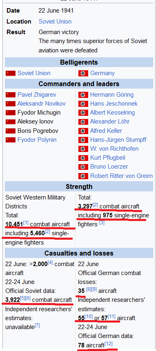This screenshot has width=156, height=351.
Task: Open the Alexander Löhr link
Action: pyautogui.click(x=110, y=121)
